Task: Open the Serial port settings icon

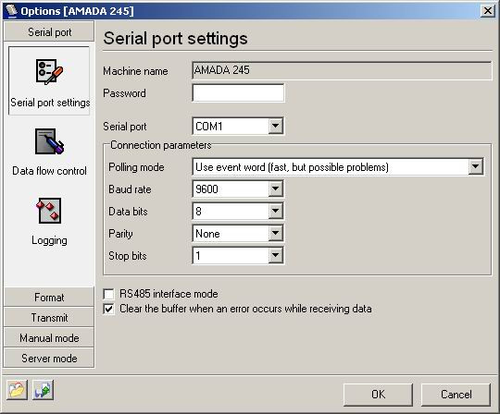Action: point(49,72)
